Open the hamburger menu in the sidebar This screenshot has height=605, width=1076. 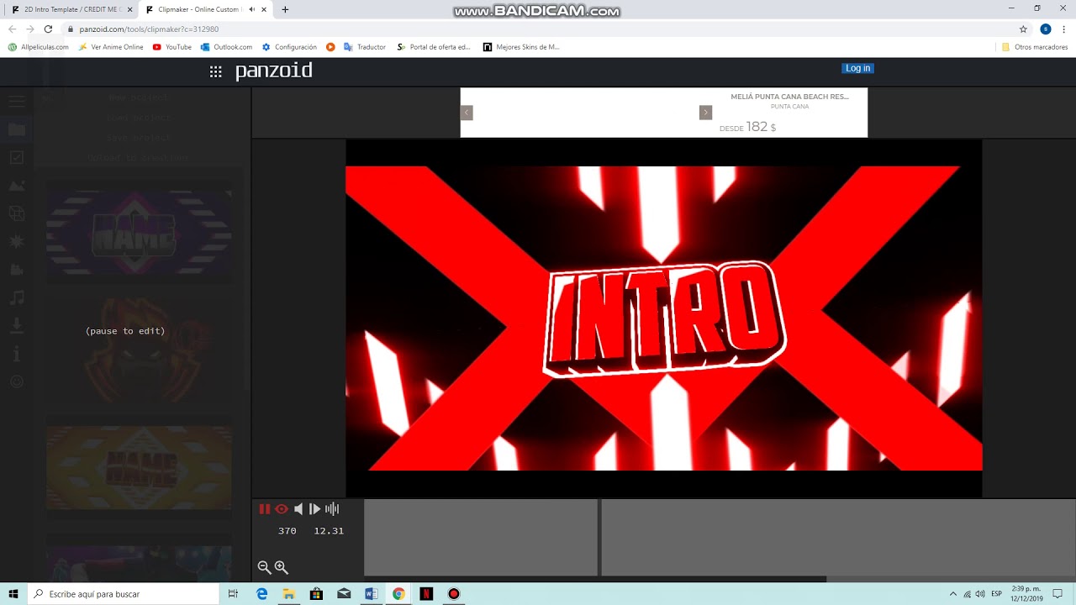pyautogui.click(x=17, y=102)
